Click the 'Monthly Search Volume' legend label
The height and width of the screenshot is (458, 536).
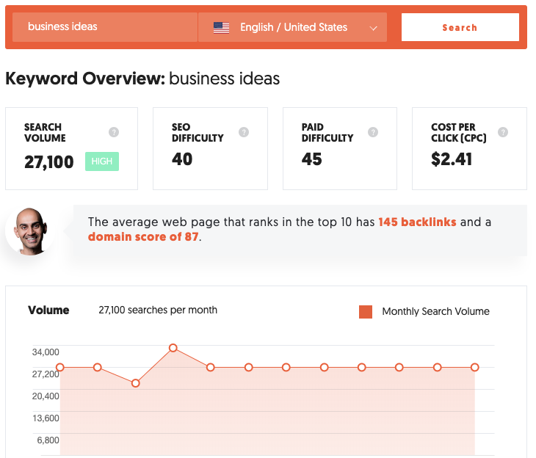click(436, 311)
